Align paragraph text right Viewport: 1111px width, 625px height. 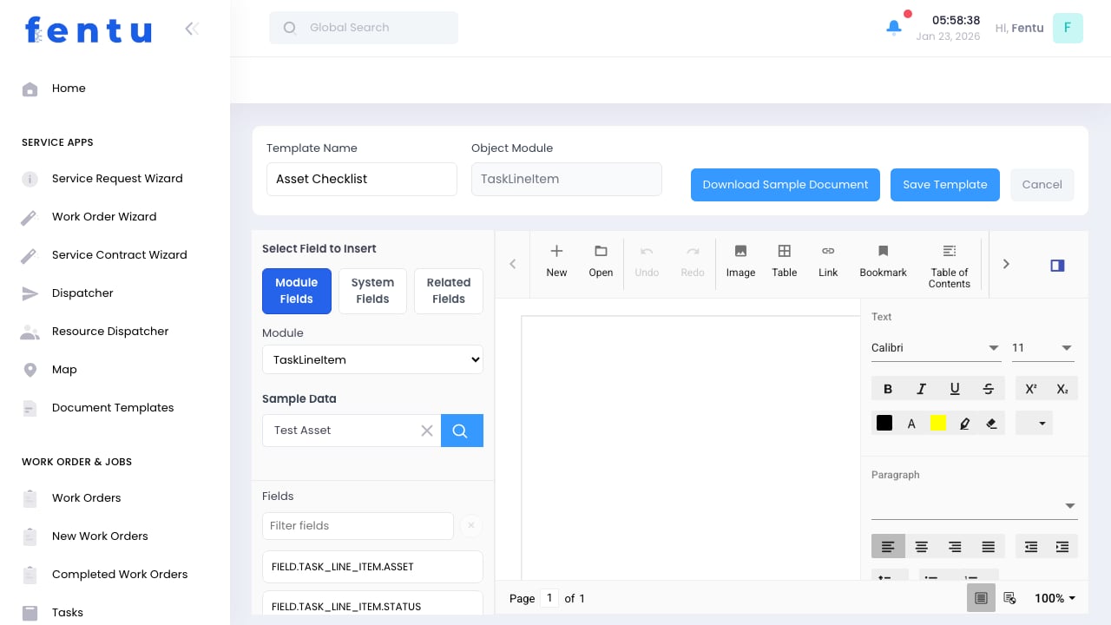click(955, 546)
